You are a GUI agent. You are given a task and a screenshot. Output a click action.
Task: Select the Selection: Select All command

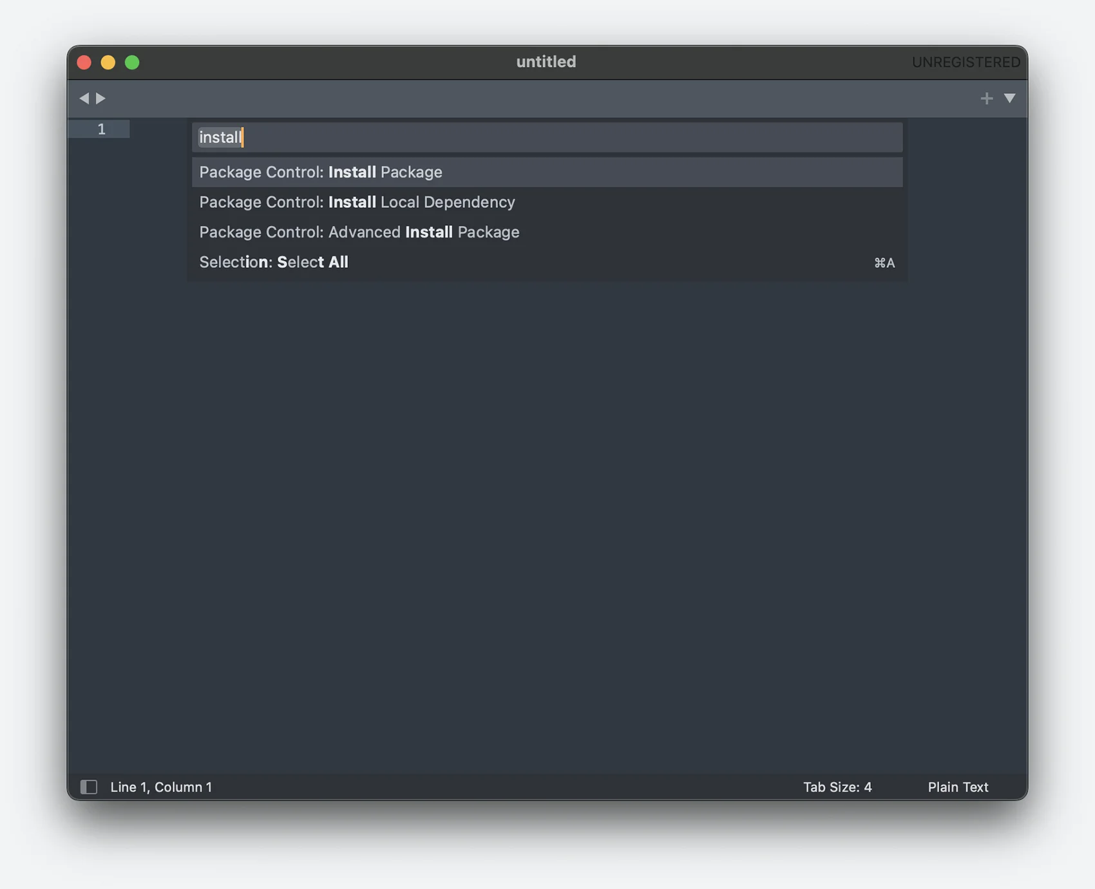click(547, 262)
